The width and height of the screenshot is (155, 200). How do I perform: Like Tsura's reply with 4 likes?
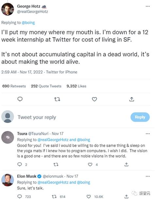90,165
